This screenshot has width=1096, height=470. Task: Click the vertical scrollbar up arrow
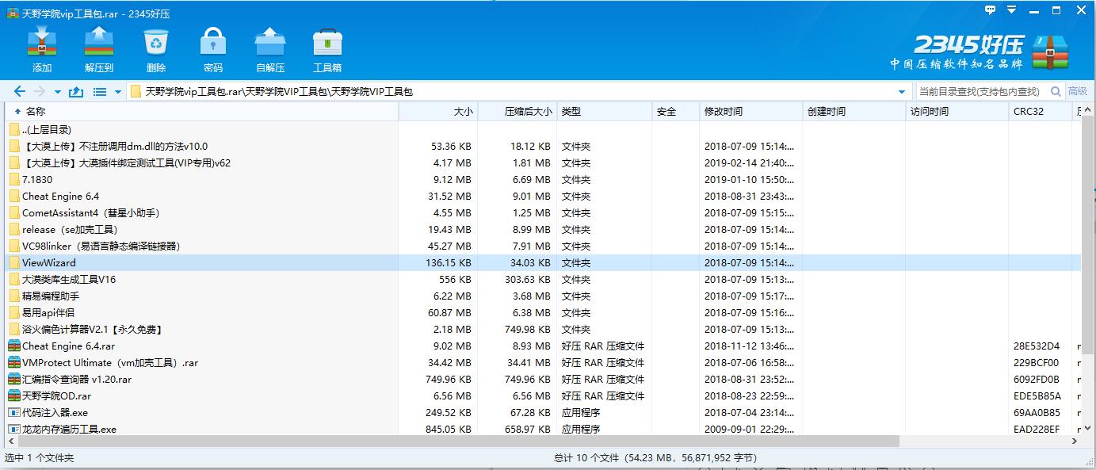pos(1087,111)
